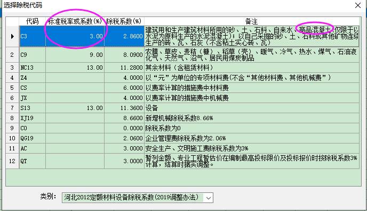Click the 以"元"为单位的专项材料费 remark

252,78
